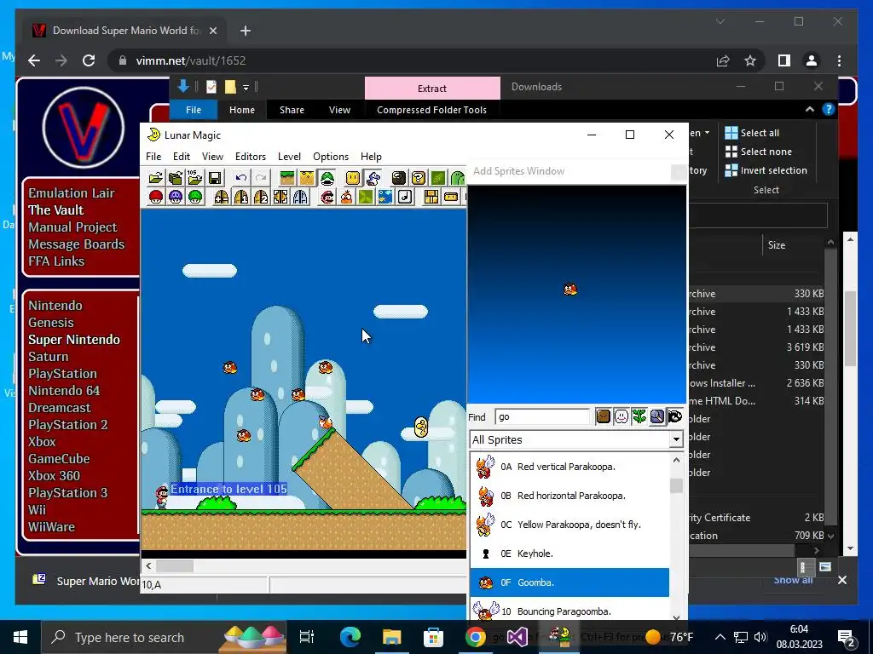Image resolution: width=873 pixels, height=654 pixels.
Task: Click the door icon with plus minus
Action: click(222, 197)
